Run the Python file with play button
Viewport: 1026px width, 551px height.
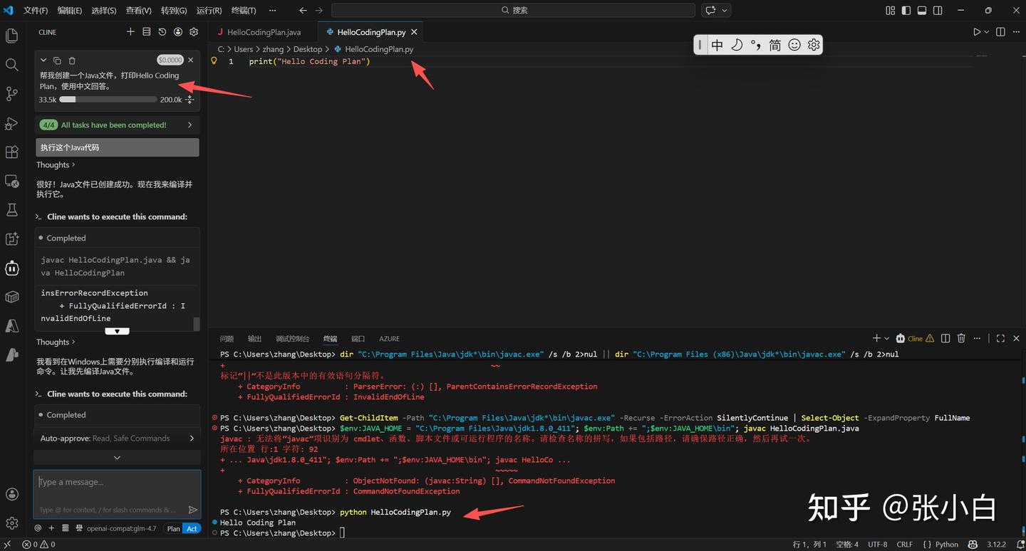(976, 32)
